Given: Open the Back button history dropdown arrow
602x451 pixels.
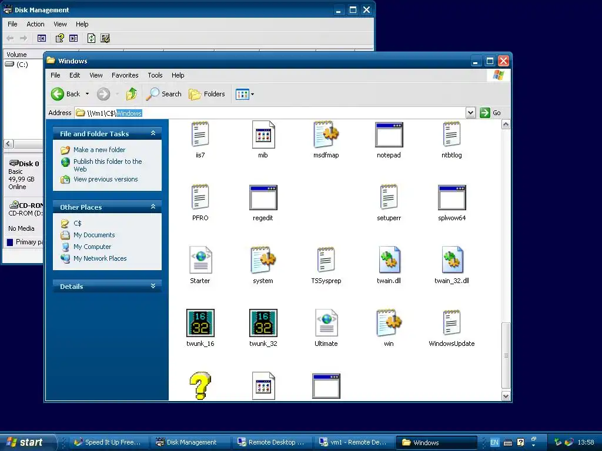Looking at the screenshot, I should 87,94.
